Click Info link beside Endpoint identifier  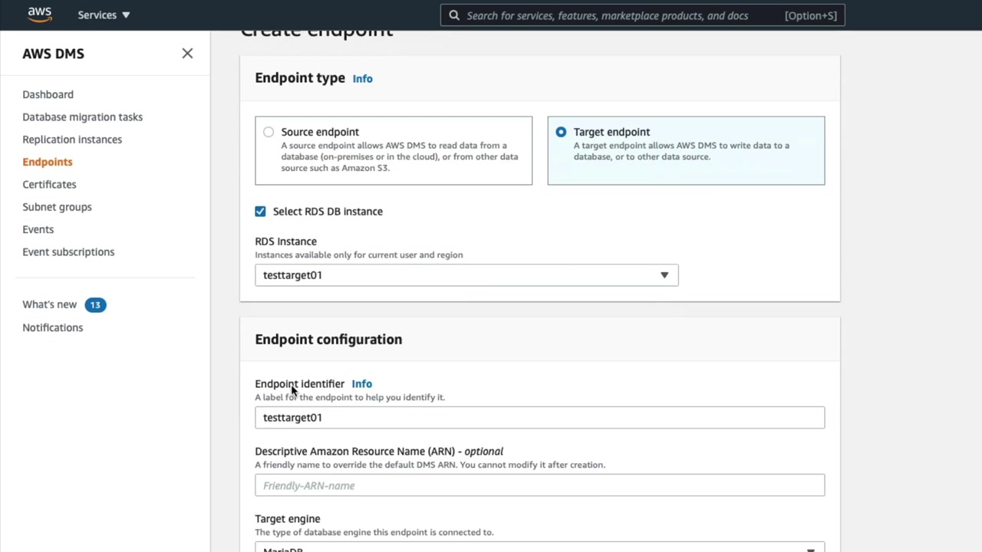(x=361, y=384)
